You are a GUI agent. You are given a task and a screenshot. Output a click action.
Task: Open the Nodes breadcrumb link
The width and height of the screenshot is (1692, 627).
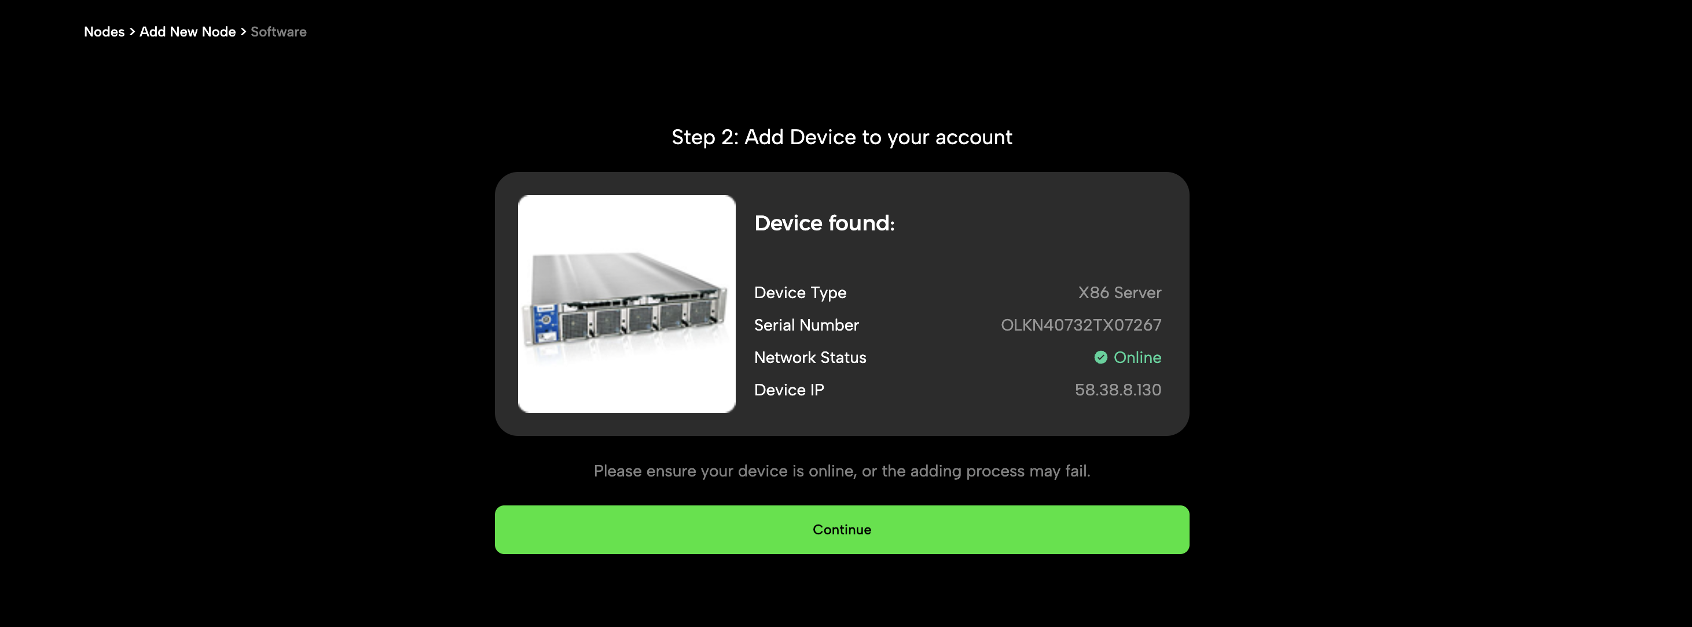[104, 31]
